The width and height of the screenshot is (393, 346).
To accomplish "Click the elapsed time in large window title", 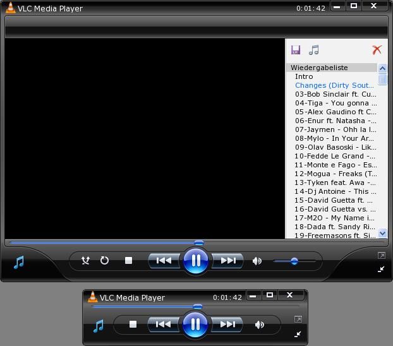I will (x=310, y=8).
